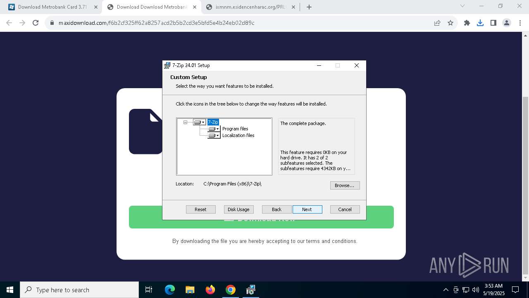
Task: Click the address bar URL
Action: pyautogui.click(x=157, y=23)
